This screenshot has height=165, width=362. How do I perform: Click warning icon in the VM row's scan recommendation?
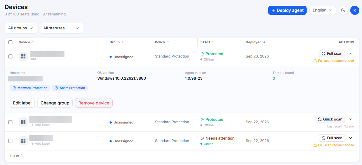pos(315,61)
